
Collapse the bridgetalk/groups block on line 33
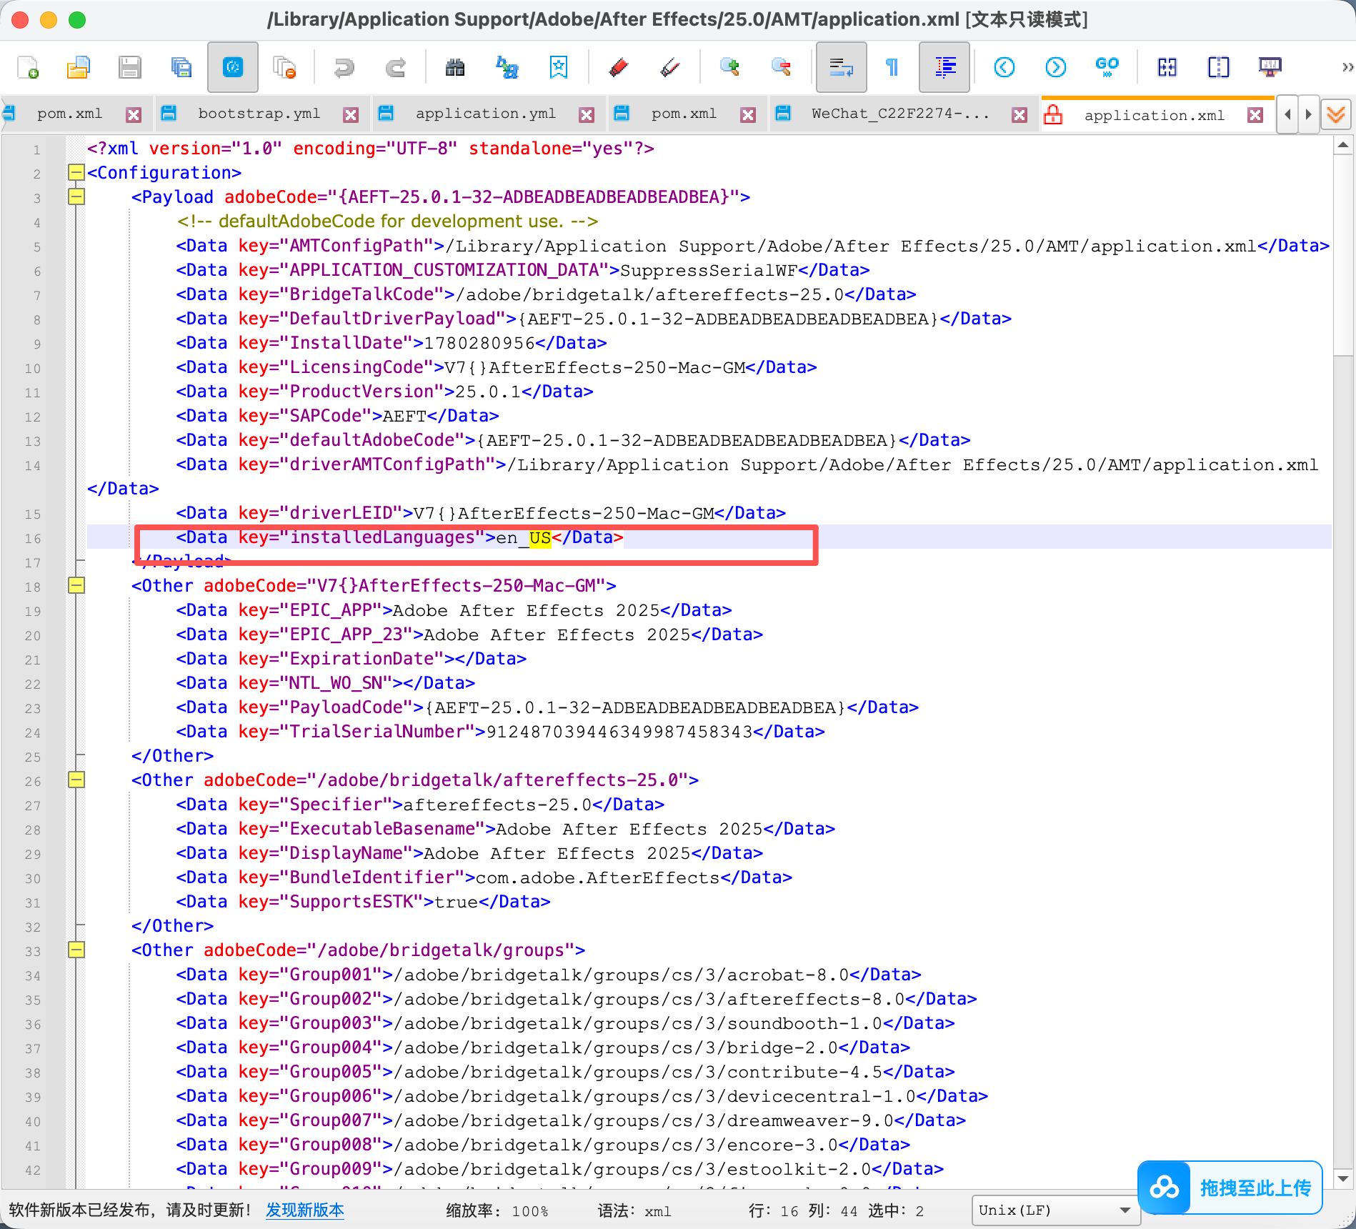click(76, 950)
